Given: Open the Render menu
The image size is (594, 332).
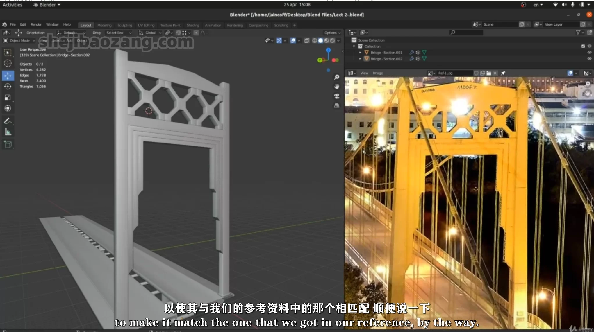Looking at the screenshot, I should pos(36,24).
